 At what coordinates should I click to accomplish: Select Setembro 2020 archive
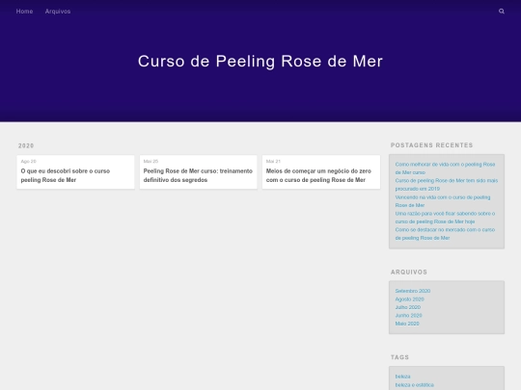(413, 291)
